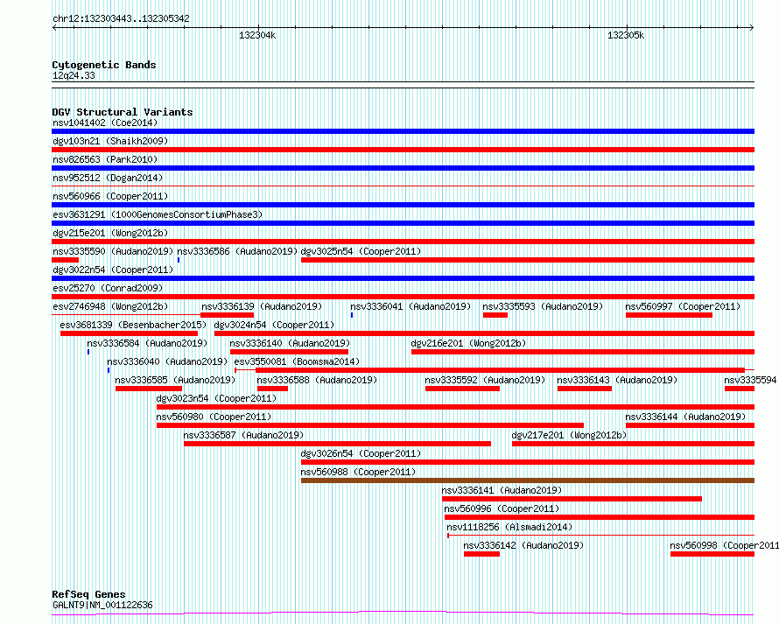Open nsv560966 (Cooper2011) variant details
779x624 pixels.
point(110,196)
